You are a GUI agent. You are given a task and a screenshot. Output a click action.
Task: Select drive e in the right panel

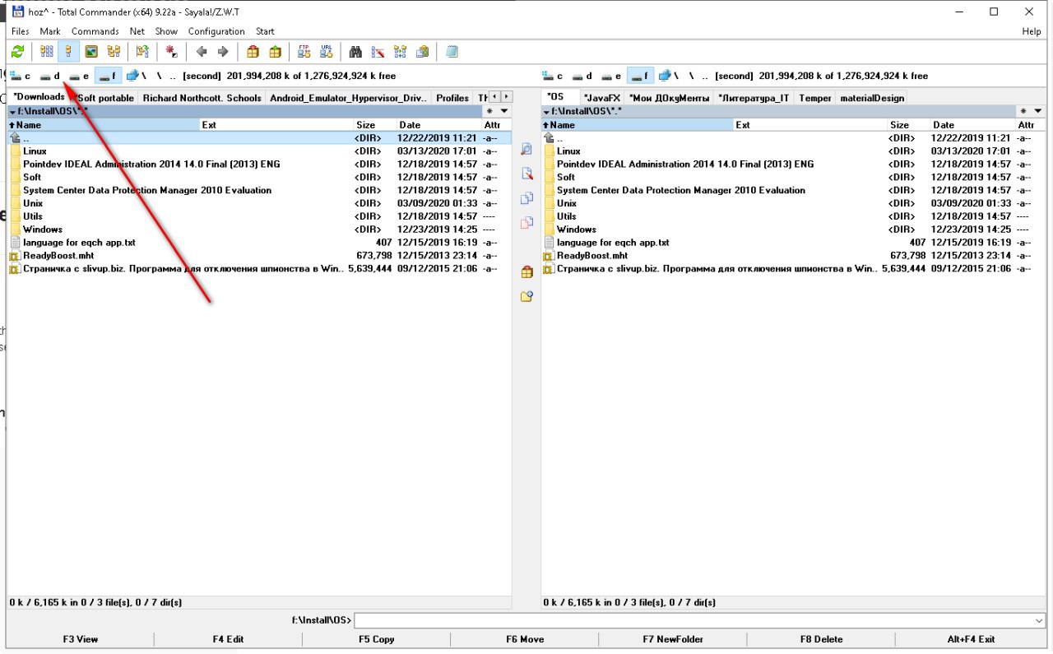(612, 76)
